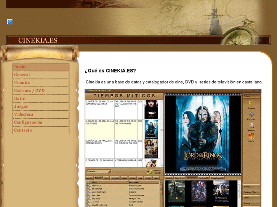
Task: Open the Estrenos / DVD menu item
Action: tap(41, 91)
